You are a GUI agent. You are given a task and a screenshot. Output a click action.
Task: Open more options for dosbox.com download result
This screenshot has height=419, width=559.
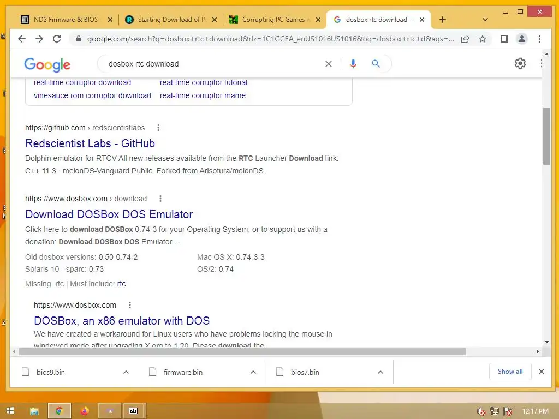pos(160,199)
